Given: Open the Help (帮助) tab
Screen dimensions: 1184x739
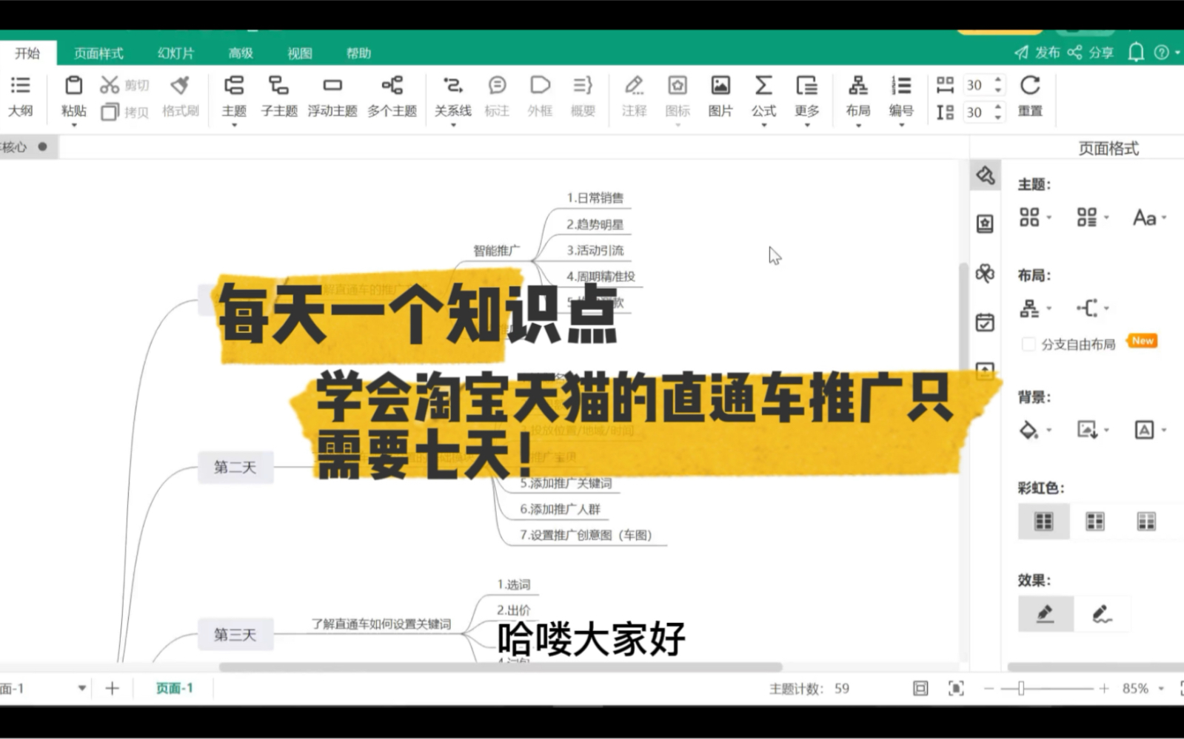Looking at the screenshot, I should [x=358, y=53].
